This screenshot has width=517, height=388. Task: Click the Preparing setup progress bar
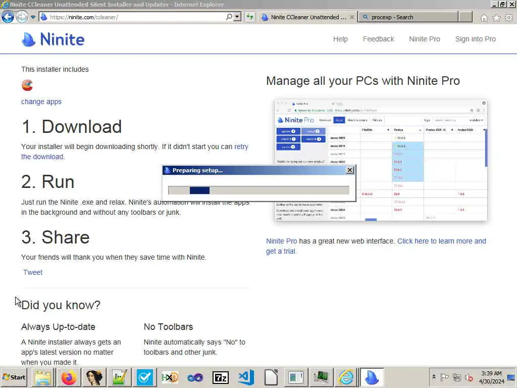pyautogui.click(x=258, y=190)
